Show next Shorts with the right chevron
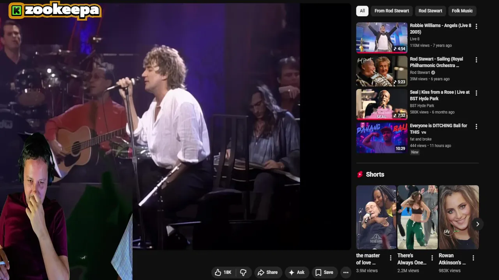The height and width of the screenshot is (280, 499). click(x=478, y=224)
